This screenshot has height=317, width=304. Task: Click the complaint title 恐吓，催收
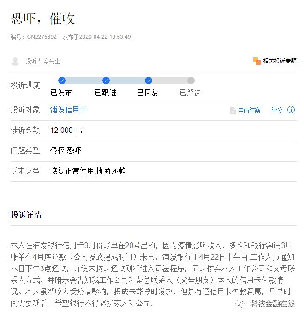pos(42,19)
